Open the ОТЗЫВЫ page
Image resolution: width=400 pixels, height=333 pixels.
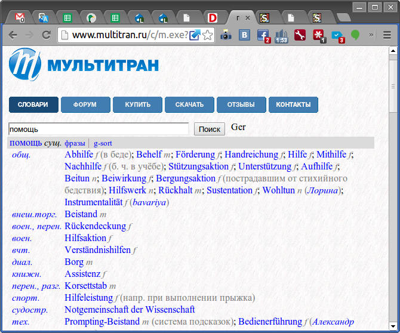[241, 104]
